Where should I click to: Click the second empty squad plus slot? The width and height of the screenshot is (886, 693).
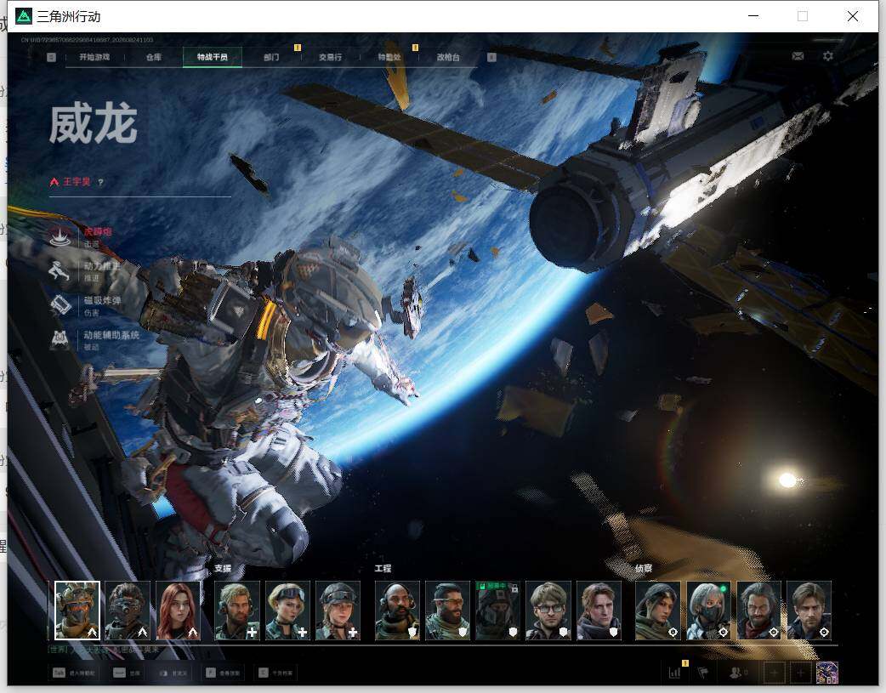click(801, 673)
